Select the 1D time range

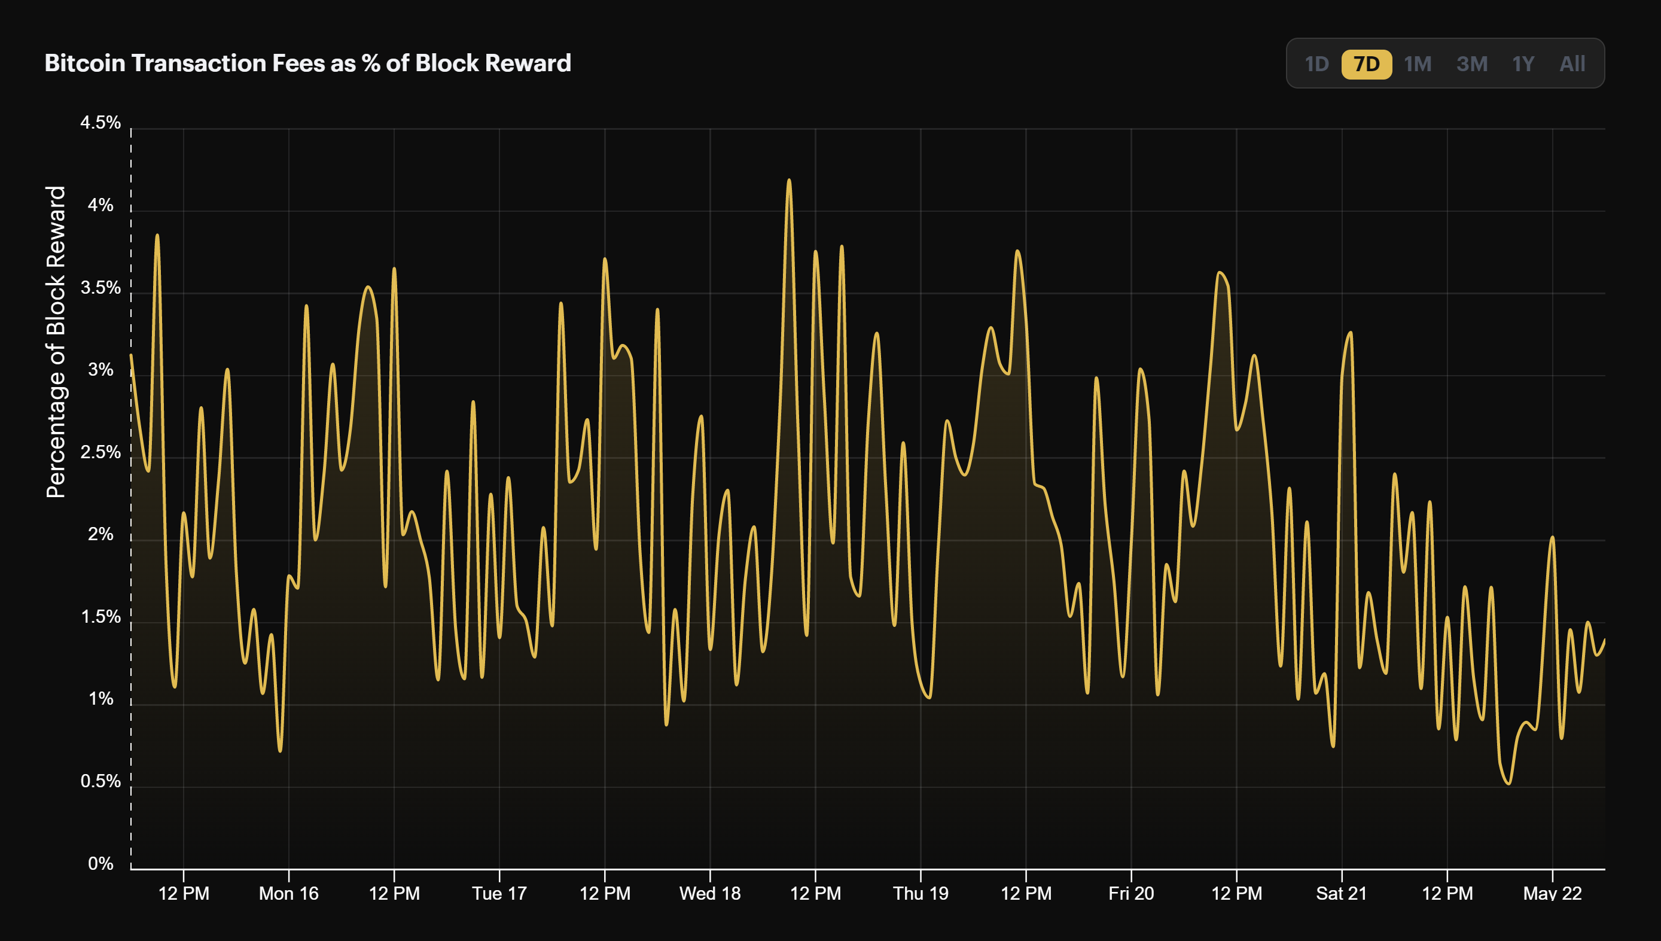pos(1316,64)
